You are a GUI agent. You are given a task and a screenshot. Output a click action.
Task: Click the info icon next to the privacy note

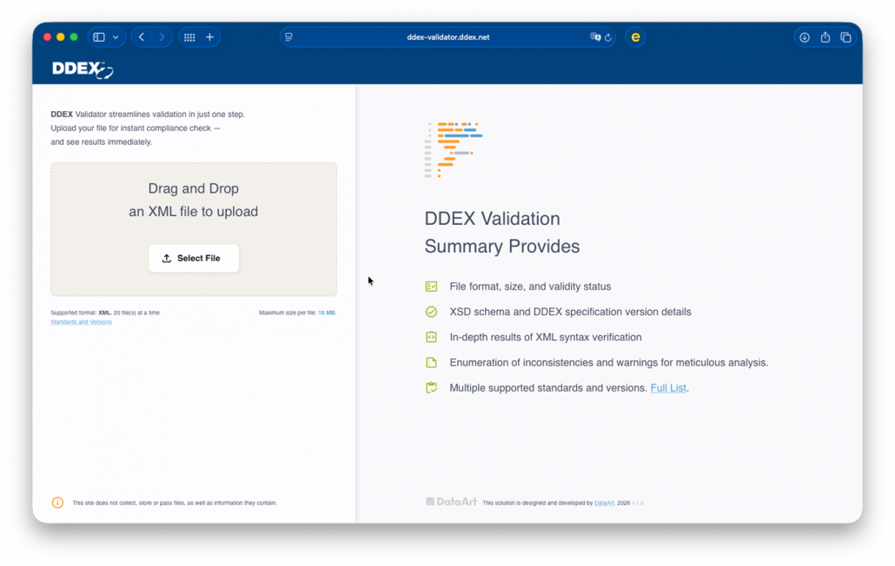click(57, 503)
